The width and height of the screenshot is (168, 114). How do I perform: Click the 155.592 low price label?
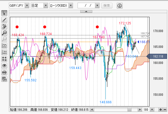pos(30,80)
